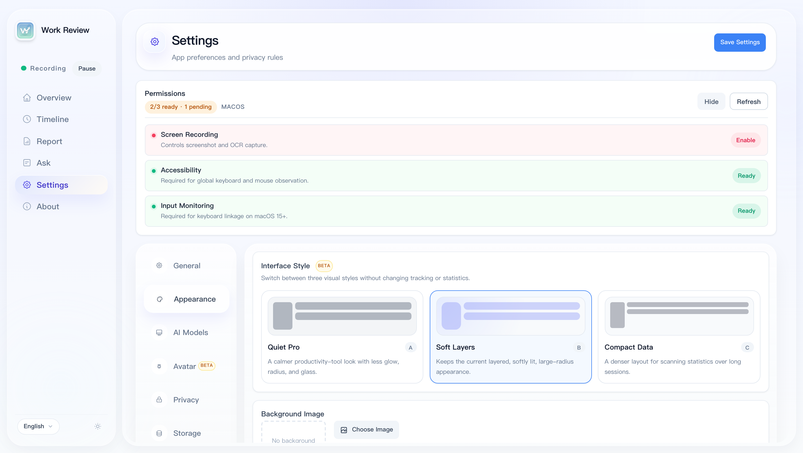This screenshot has height=453, width=803.
Task: Click the 2/3 ready 1 pending badge
Action: pyautogui.click(x=181, y=107)
